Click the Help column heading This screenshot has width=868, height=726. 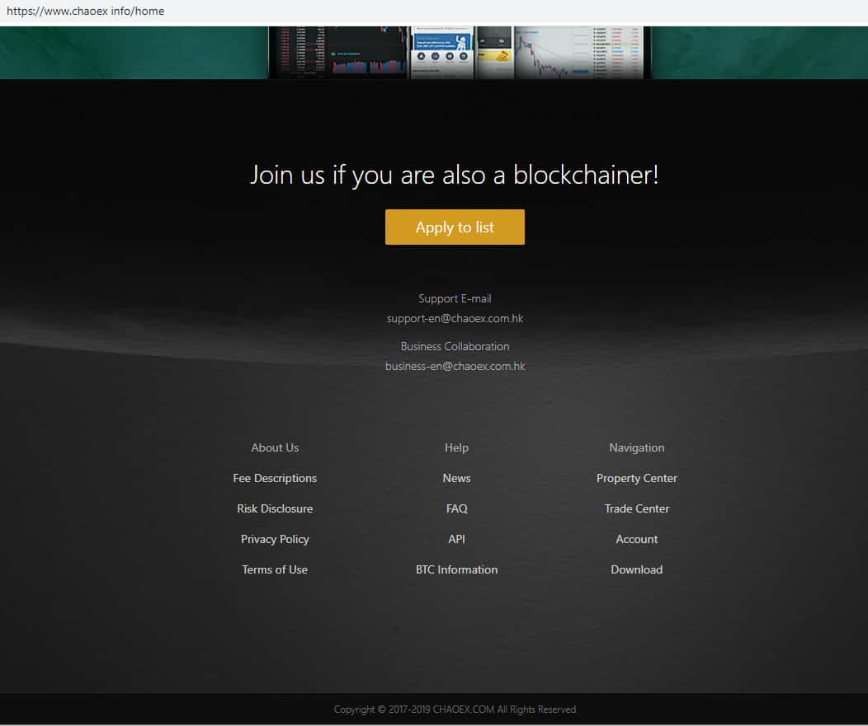(x=457, y=447)
